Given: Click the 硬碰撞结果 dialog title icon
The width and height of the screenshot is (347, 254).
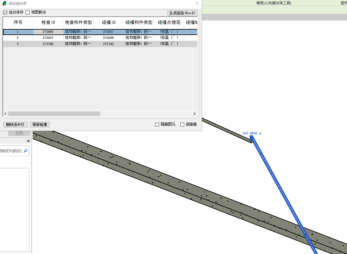Looking at the screenshot, I should [4, 3].
